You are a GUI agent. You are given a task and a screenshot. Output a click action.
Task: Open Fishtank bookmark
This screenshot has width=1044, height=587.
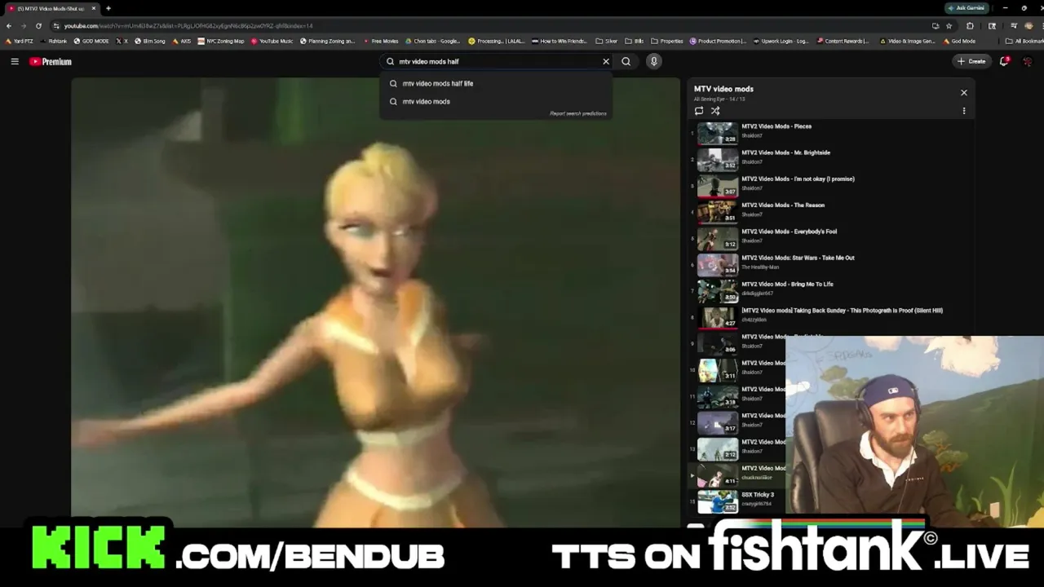click(x=54, y=41)
